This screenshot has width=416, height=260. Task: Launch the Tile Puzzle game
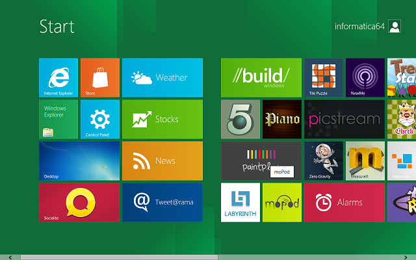click(324, 77)
